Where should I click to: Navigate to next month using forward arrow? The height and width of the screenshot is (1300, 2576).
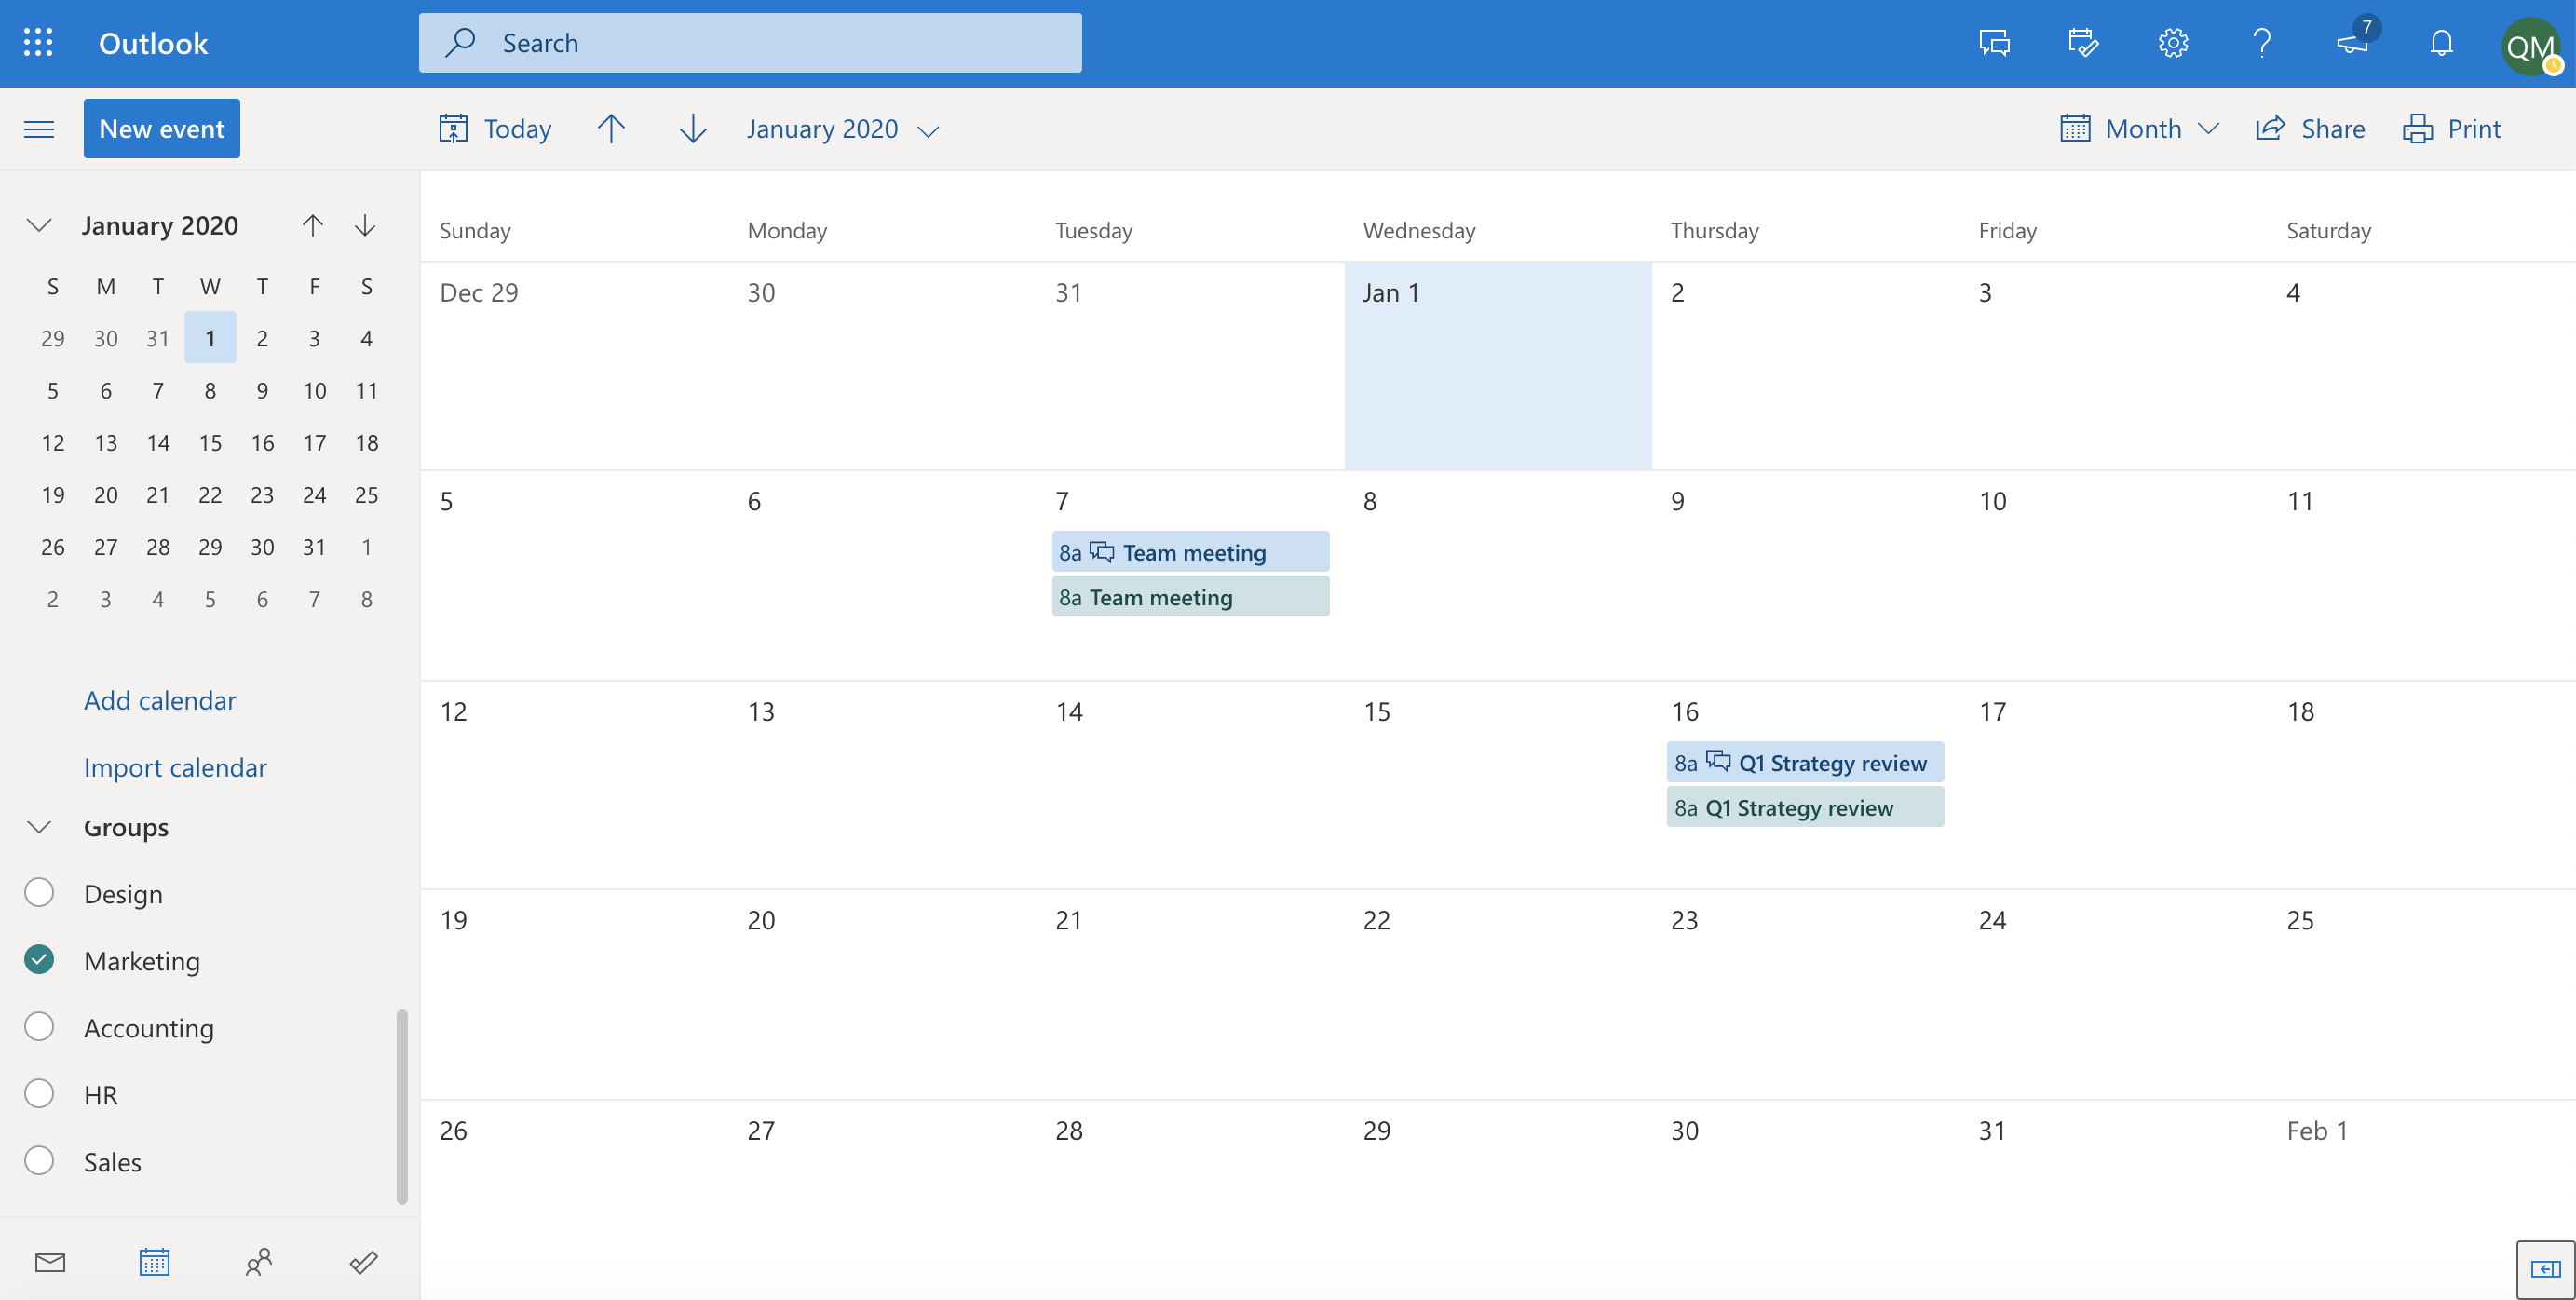693,126
